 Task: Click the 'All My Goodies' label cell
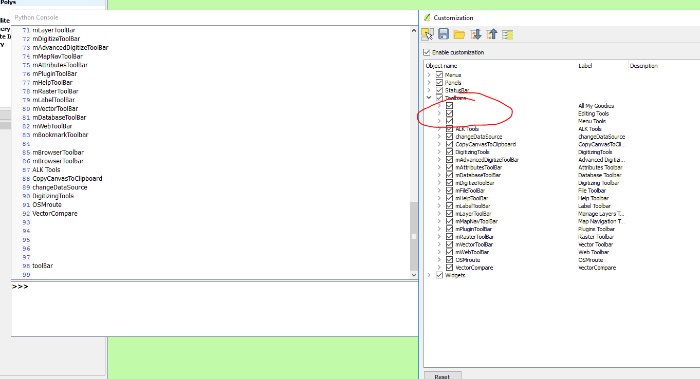[596, 106]
